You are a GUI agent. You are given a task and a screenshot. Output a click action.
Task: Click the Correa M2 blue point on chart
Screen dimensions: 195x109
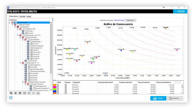pyautogui.click(x=121, y=51)
